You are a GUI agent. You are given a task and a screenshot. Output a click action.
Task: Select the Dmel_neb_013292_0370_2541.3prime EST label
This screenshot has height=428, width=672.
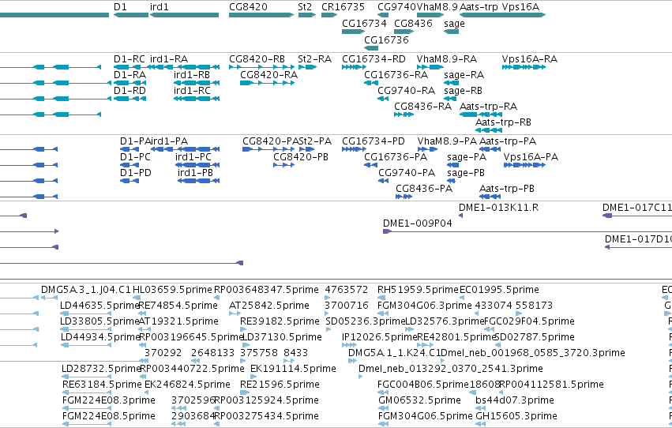click(451, 369)
